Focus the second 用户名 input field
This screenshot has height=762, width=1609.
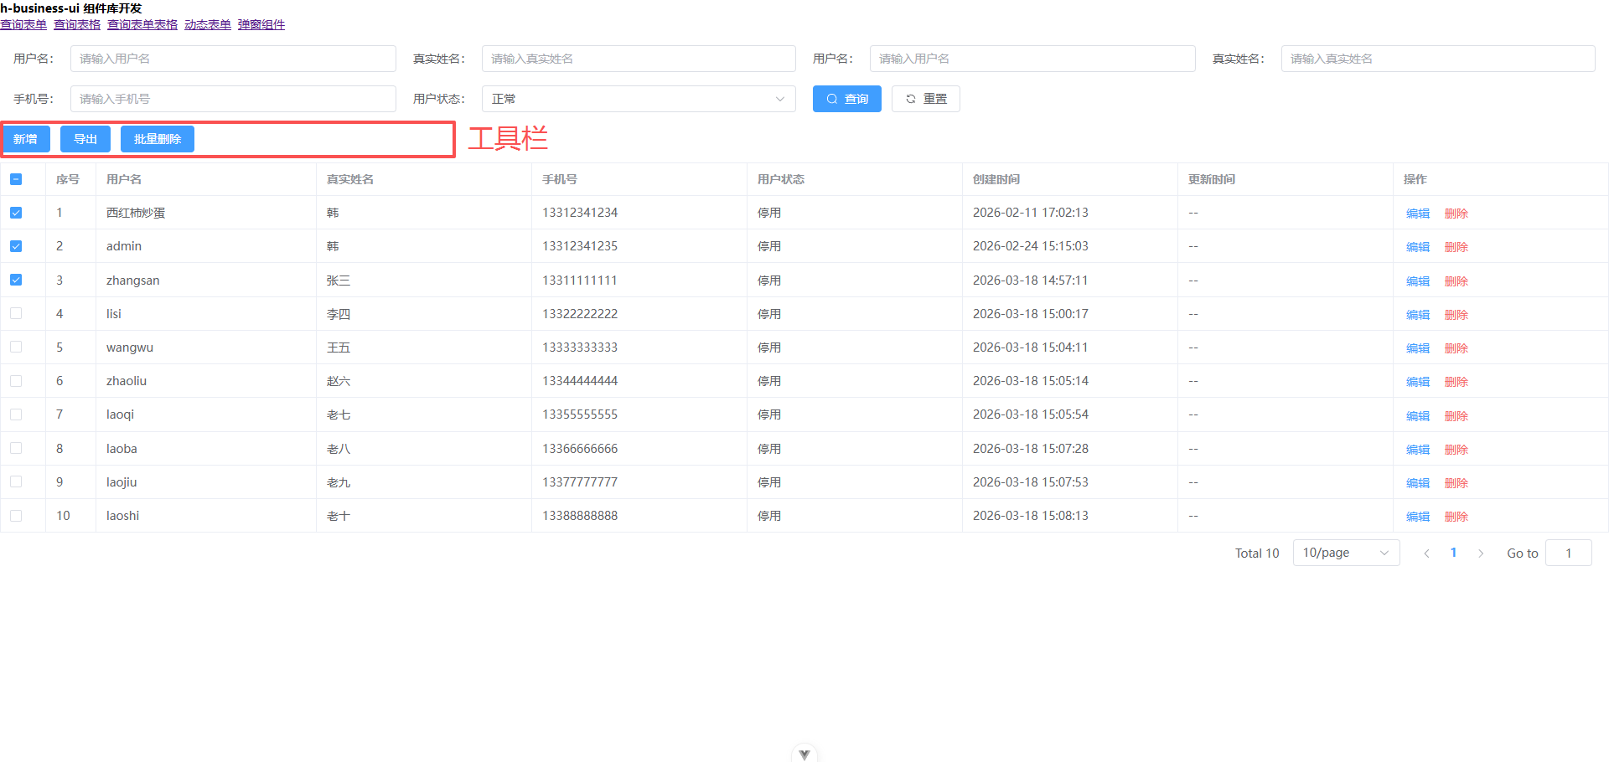pyautogui.click(x=1032, y=59)
